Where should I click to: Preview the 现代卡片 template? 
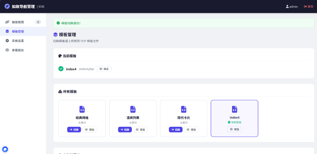pos(191,130)
